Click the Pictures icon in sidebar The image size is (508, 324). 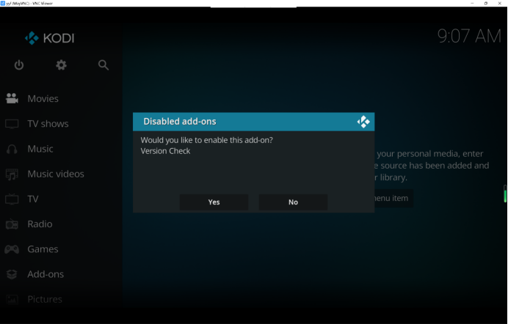12,299
